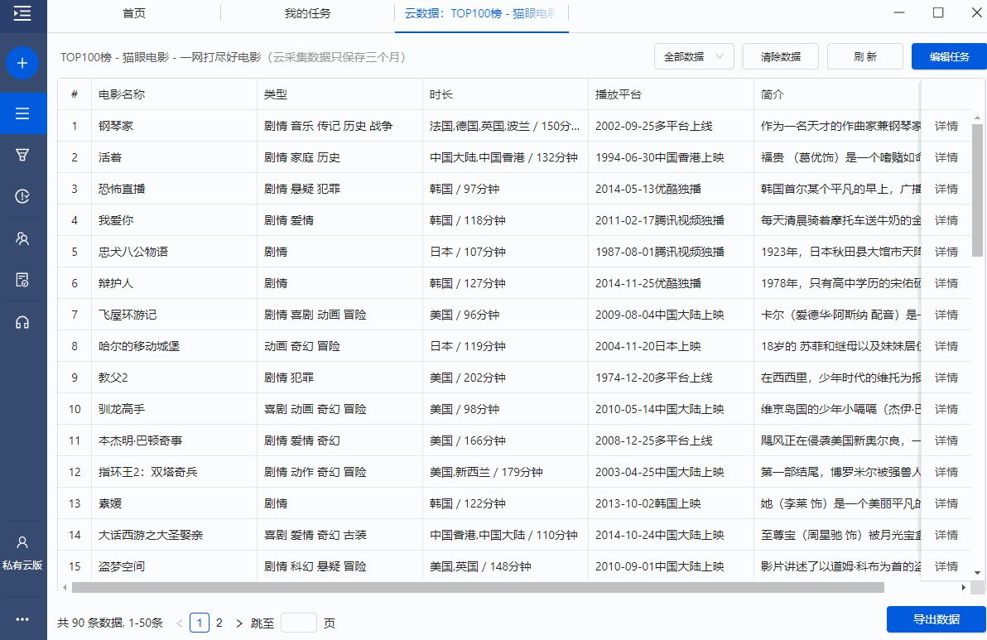The height and width of the screenshot is (640, 987).
Task: Click the 类型 column header
Action: pyautogui.click(x=340, y=94)
